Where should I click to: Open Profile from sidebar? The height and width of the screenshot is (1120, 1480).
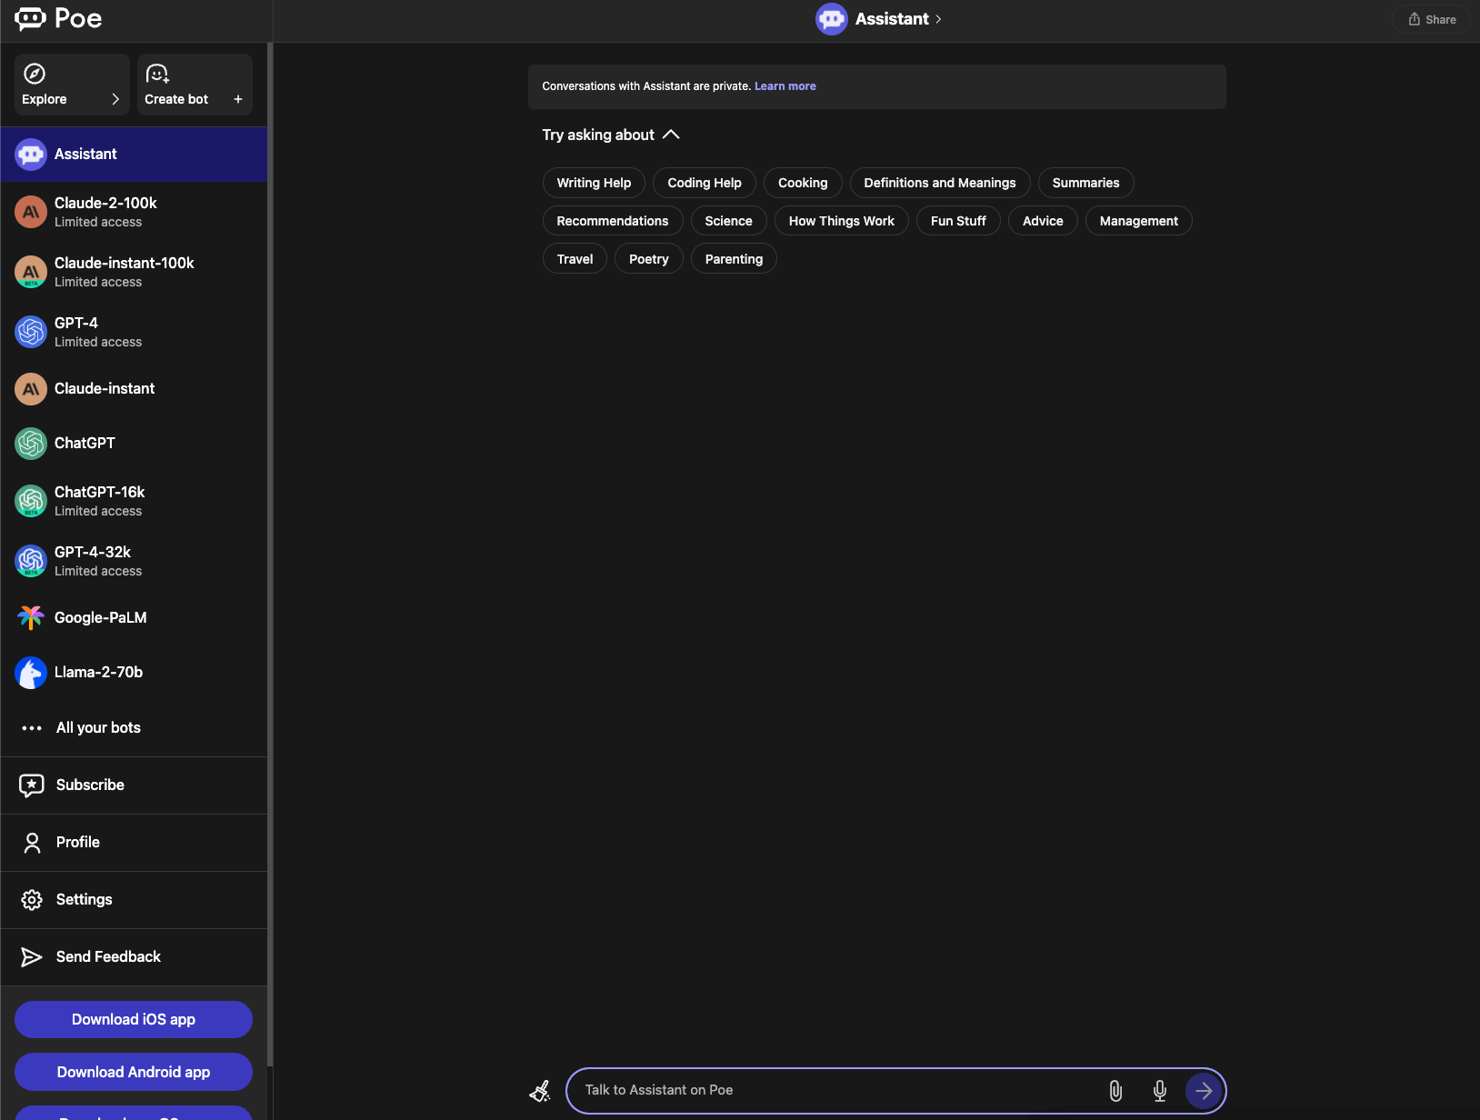[134, 843]
